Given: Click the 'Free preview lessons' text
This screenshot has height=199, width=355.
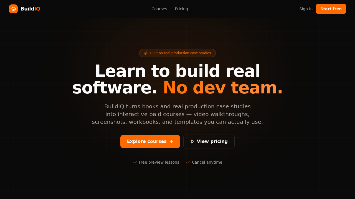Looking at the screenshot, I should point(159,162).
